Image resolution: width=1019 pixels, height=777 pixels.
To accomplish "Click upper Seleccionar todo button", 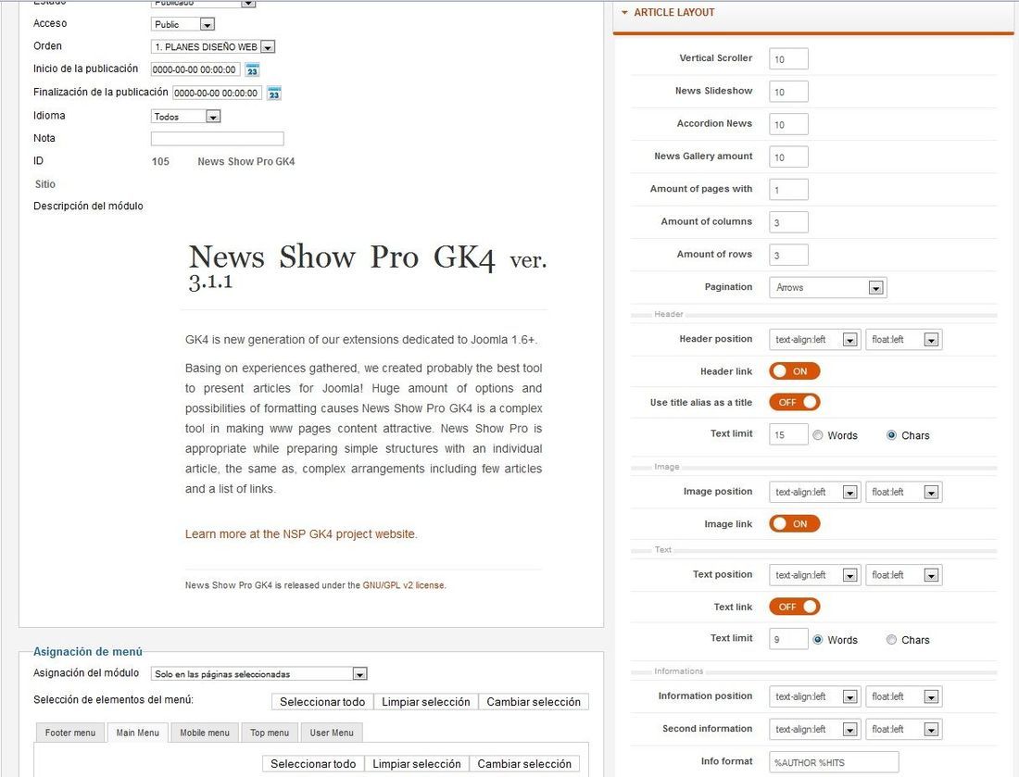I will 322,702.
